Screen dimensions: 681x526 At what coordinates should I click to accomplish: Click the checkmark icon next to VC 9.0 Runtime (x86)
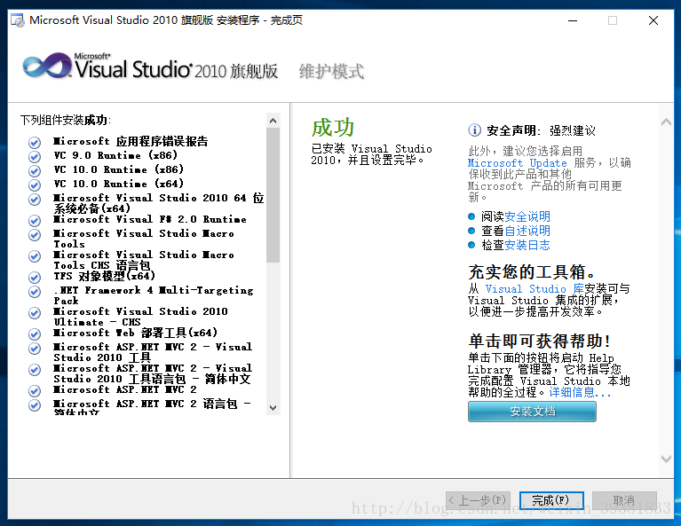click(x=35, y=156)
